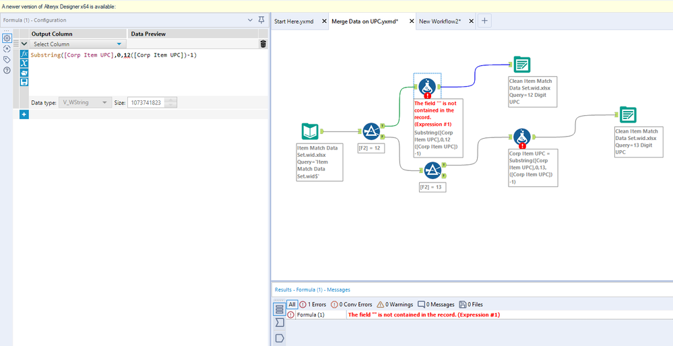Viewport: 673px width, 346px height.
Task: Increase the Size value with the up stepper
Action: tap(171, 101)
